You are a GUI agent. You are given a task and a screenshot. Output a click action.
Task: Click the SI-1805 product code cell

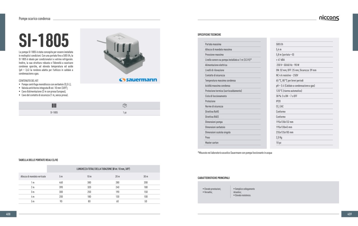tap(54, 112)
